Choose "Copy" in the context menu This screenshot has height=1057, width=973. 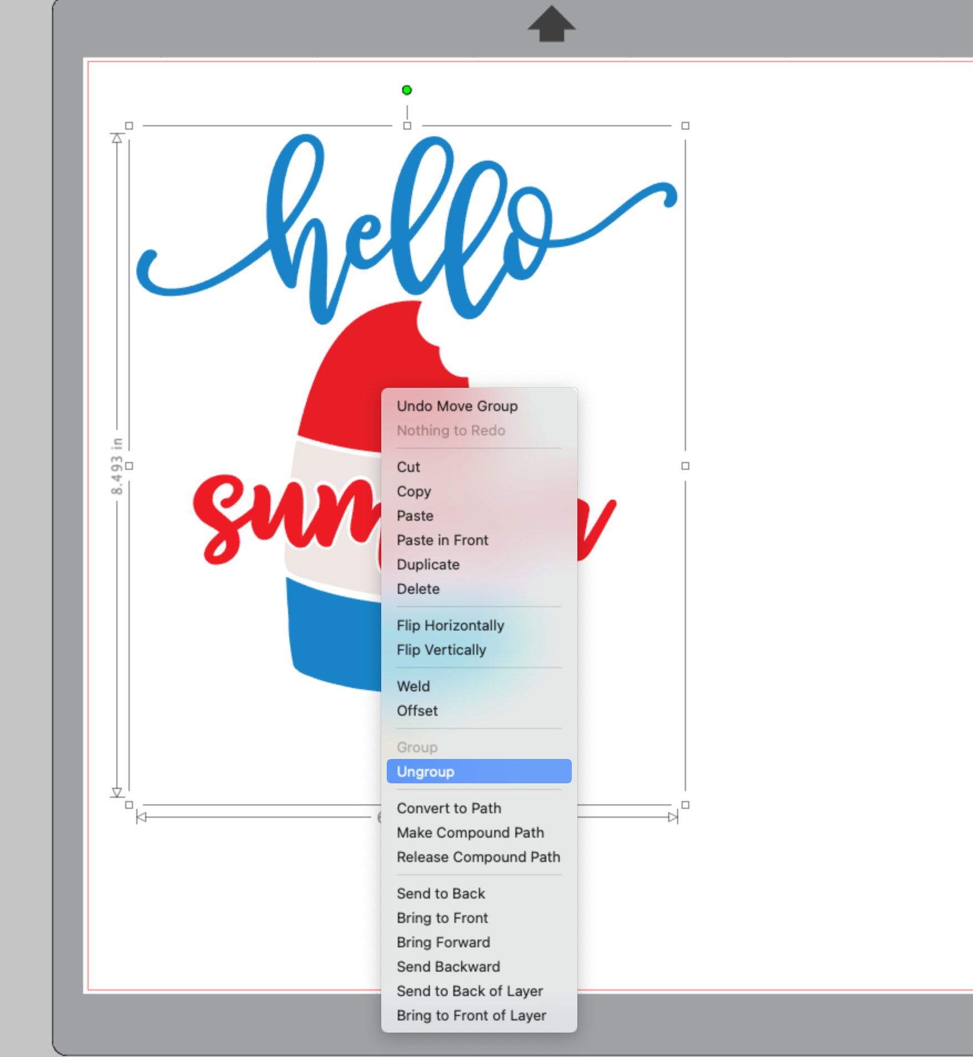(x=413, y=491)
